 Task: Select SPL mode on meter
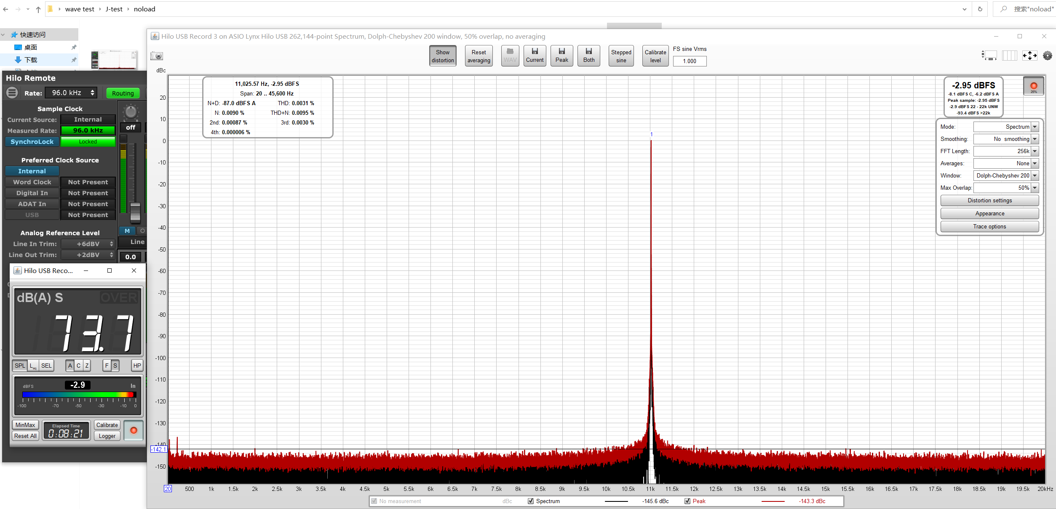point(20,366)
